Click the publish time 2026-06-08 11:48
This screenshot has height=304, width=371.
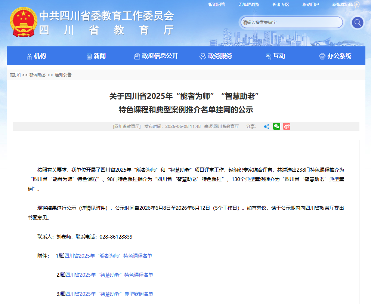point(183,126)
